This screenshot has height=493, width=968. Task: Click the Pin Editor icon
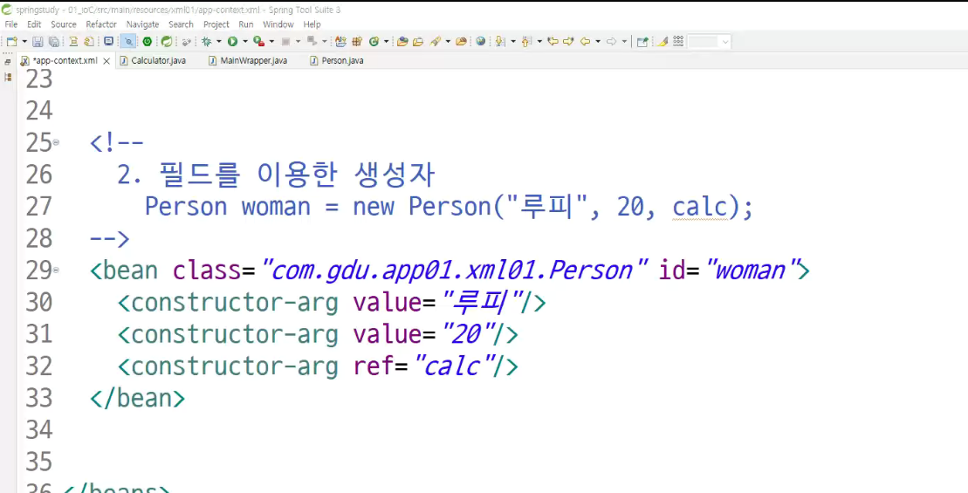tap(642, 41)
